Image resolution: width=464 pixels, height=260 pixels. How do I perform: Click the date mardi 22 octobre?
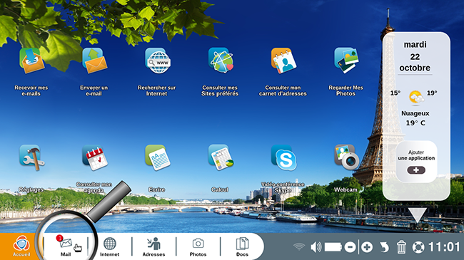[415, 56]
